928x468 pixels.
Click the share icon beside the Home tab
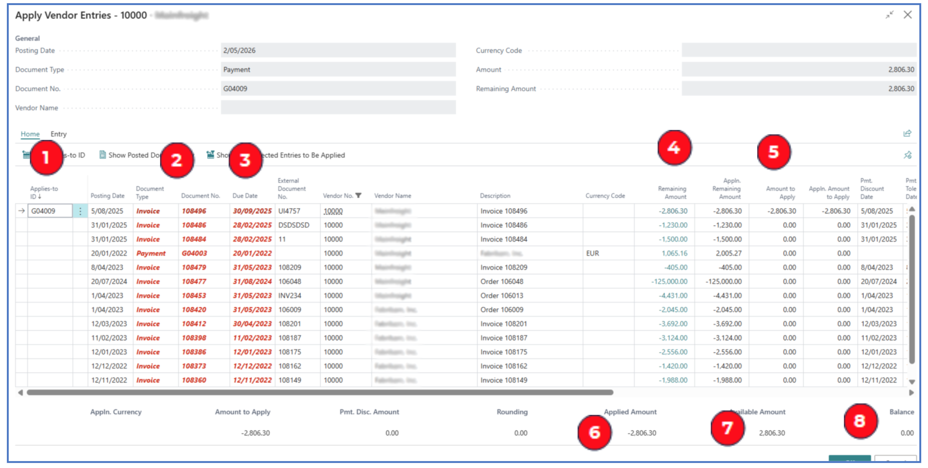(907, 134)
